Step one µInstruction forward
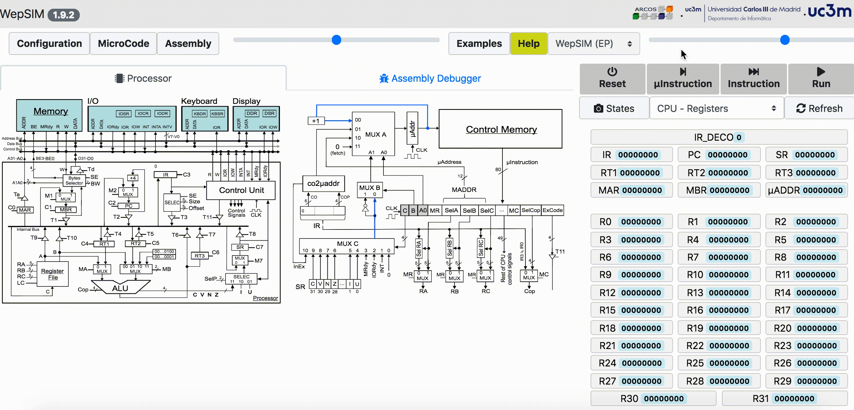Screen dimensions: 854x410 pos(683,78)
